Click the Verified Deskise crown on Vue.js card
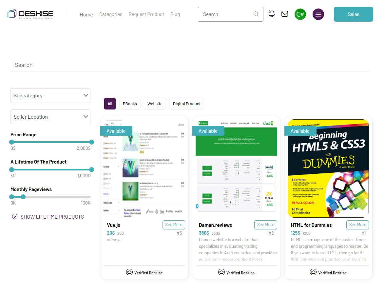This screenshot has height=295, width=385. pyautogui.click(x=129, y=272)
